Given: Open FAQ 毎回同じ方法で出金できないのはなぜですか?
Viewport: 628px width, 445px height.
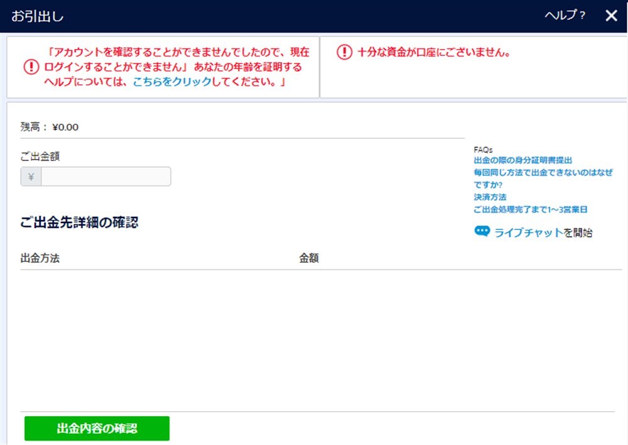Looking at the screenshot, I should 543,179.
